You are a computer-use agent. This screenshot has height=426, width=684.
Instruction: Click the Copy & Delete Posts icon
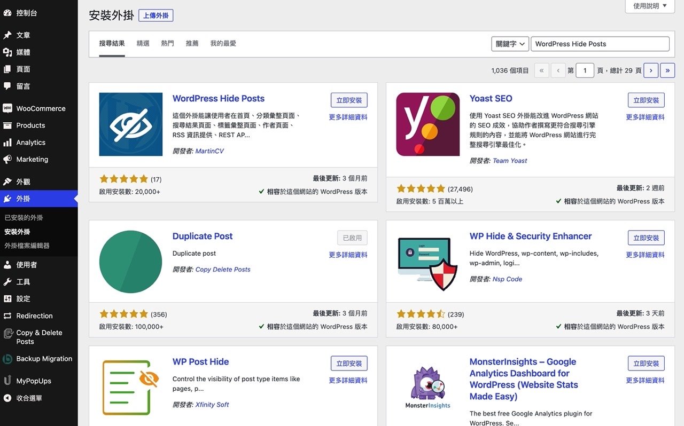[x=7, y=334]
